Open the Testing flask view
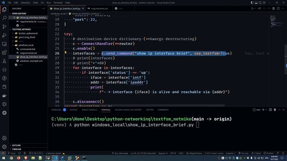Viewport: 287px width, 161px height. [x=4, y=61]
